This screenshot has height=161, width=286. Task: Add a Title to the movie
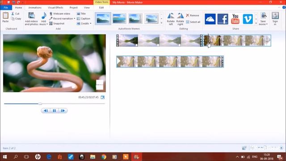tap(81, 14)
